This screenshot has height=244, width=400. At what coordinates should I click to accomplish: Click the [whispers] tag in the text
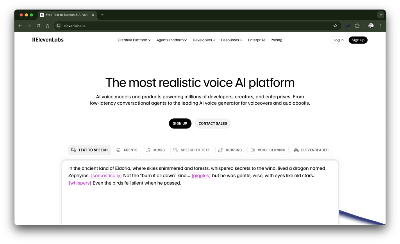pyautogui.click(x=80, y=183)
